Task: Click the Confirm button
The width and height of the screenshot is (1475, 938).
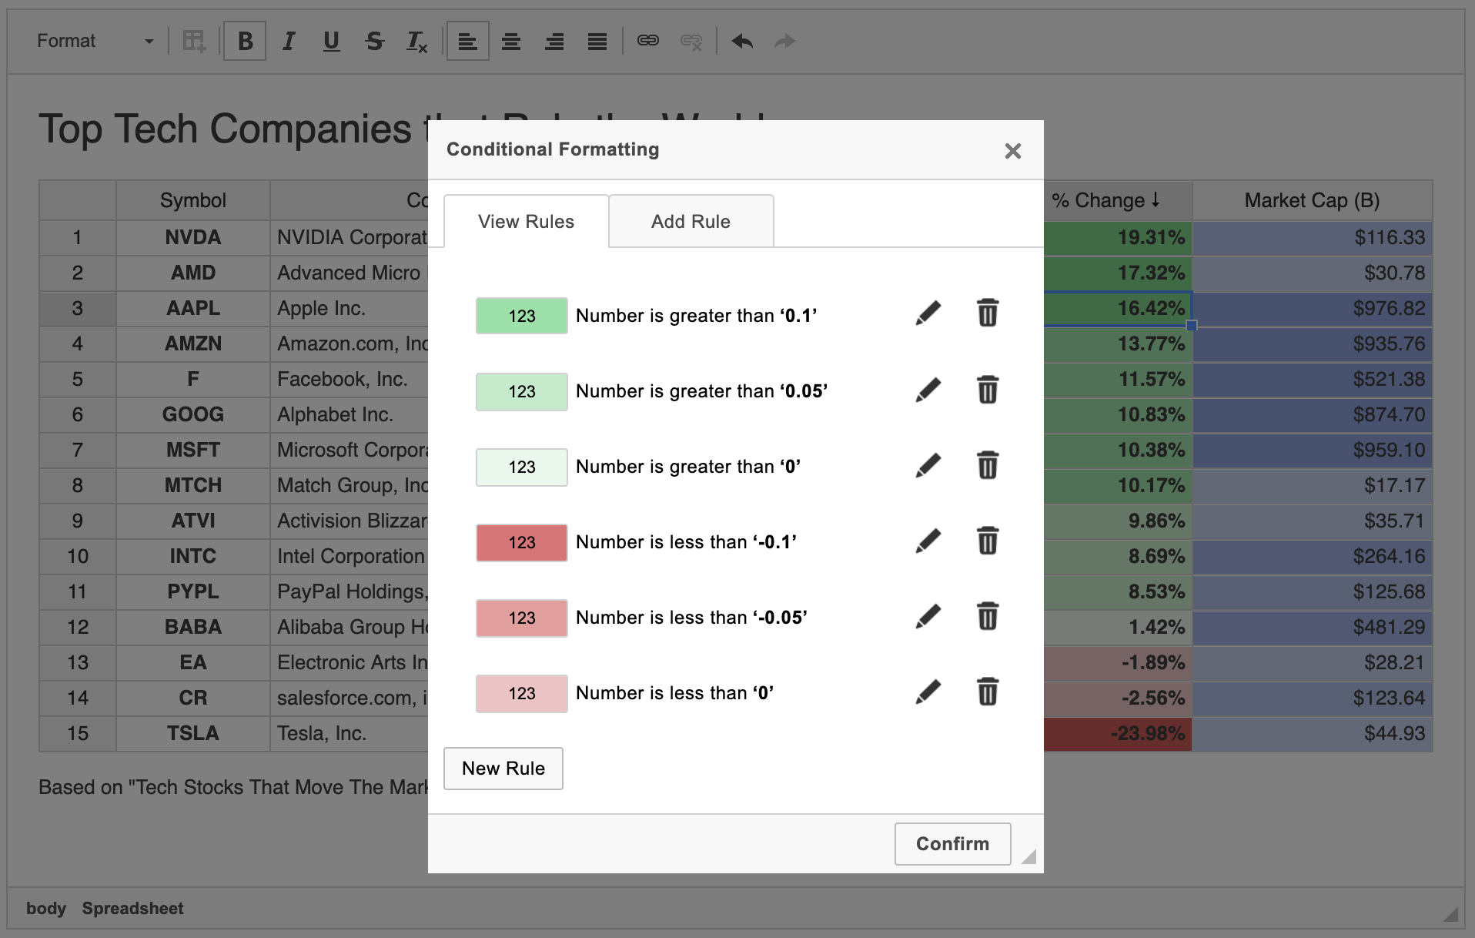Action: 952,844
